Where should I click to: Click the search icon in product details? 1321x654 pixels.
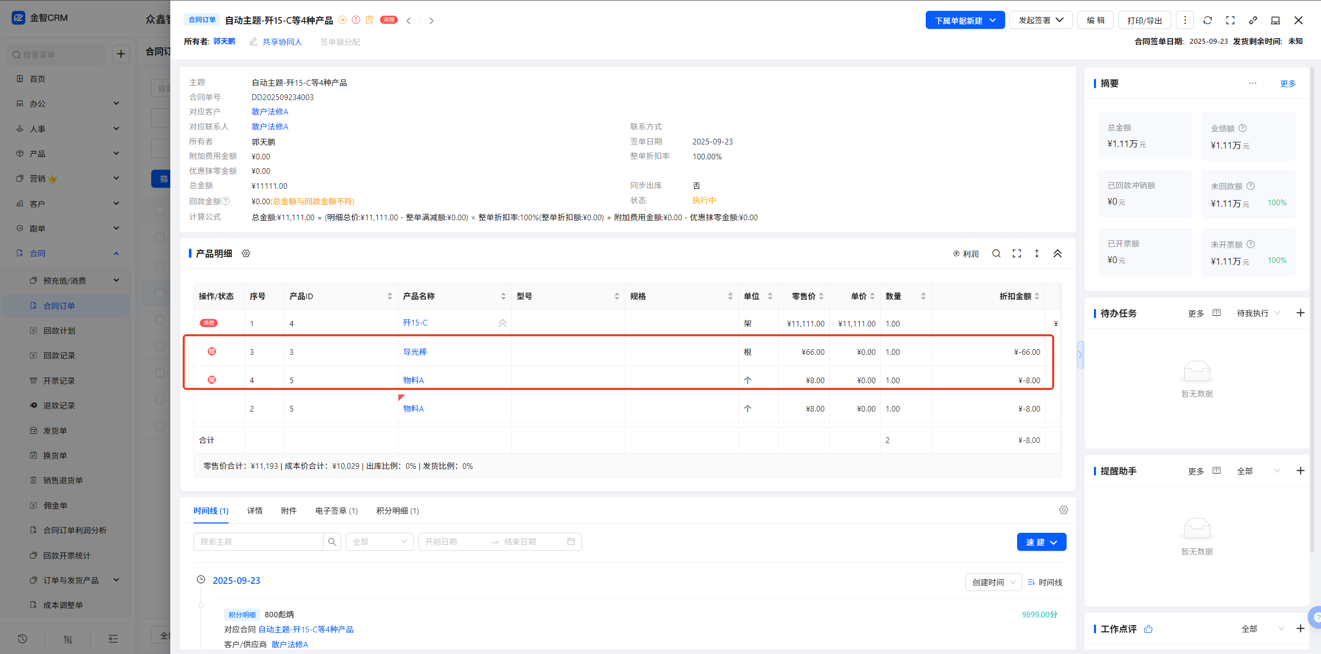click(996, 253)
